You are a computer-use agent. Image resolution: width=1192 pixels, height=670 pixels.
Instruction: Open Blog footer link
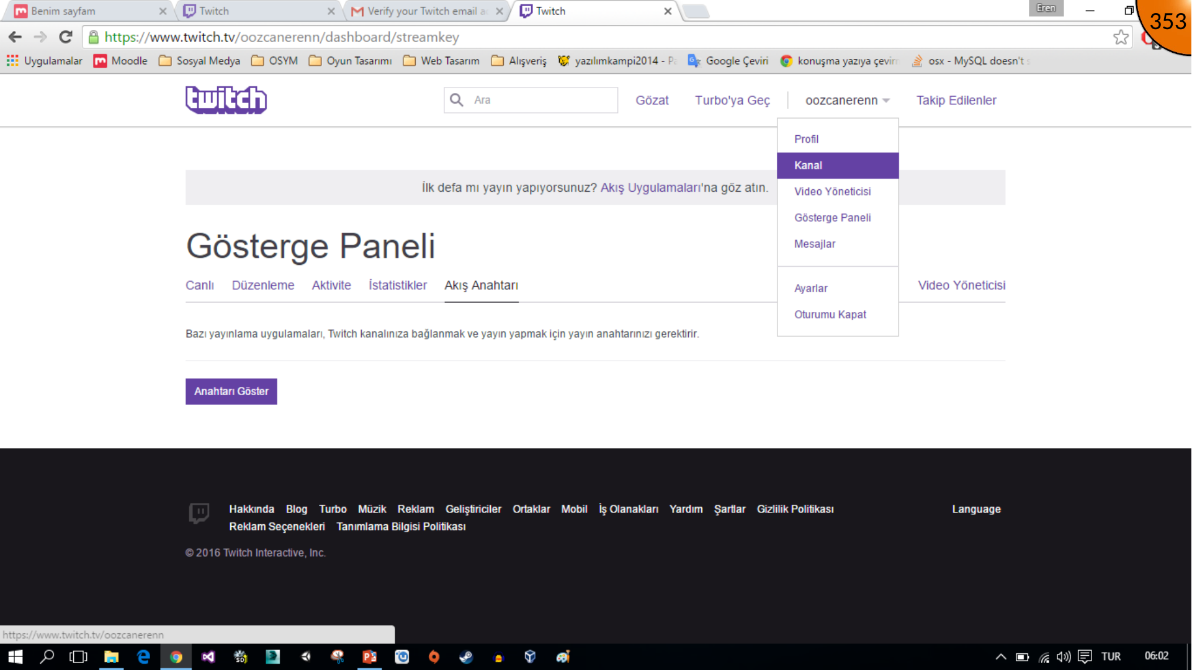(297, 509)
